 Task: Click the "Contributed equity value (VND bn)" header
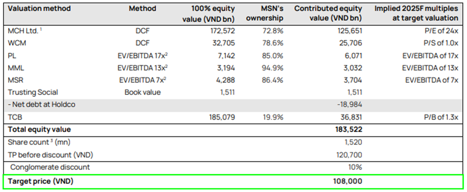[x=329, y=13]
